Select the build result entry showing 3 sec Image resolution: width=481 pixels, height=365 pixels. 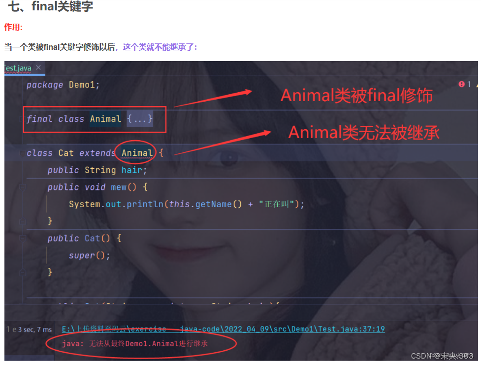coord(30,329)
